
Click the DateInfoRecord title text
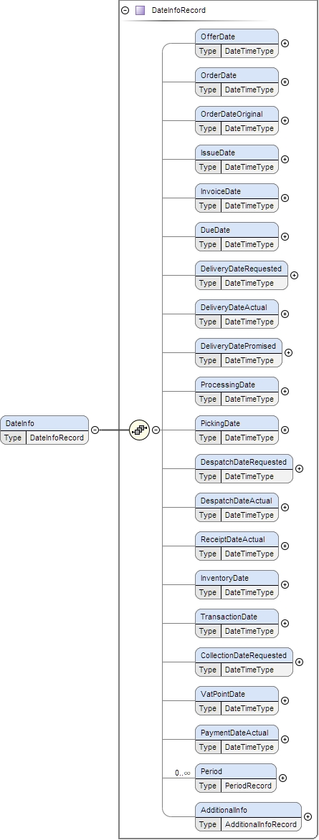point(178,10)
